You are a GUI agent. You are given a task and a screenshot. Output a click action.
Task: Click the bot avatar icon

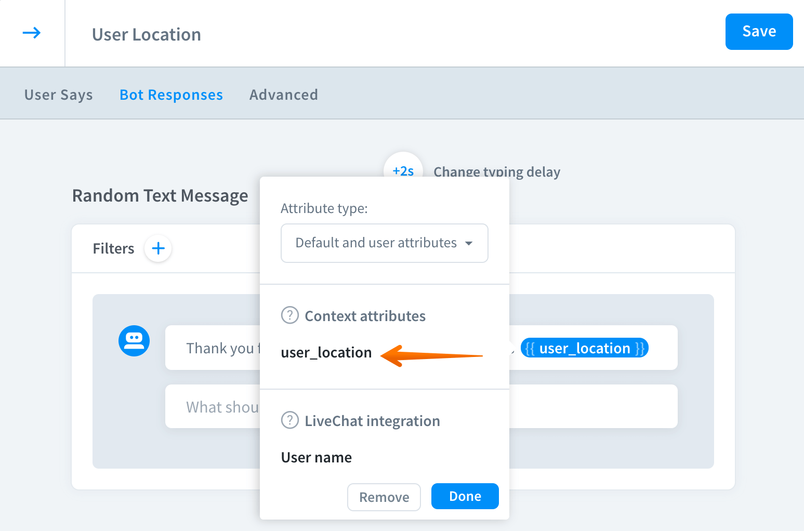[134, 341]
